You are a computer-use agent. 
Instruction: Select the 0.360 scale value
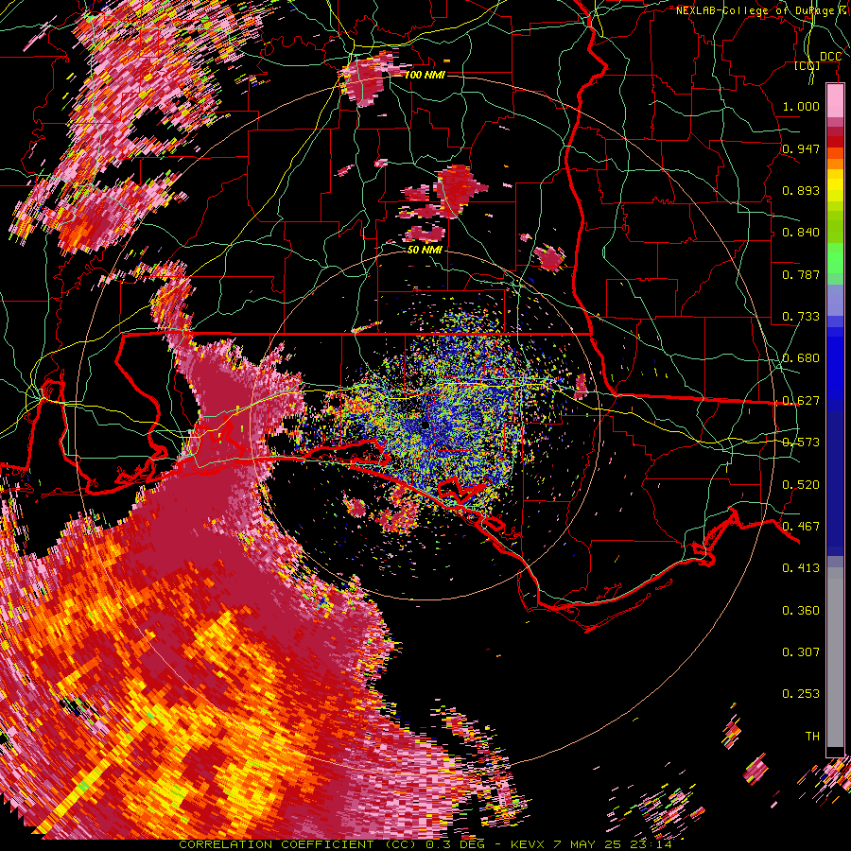pos(801,611)
